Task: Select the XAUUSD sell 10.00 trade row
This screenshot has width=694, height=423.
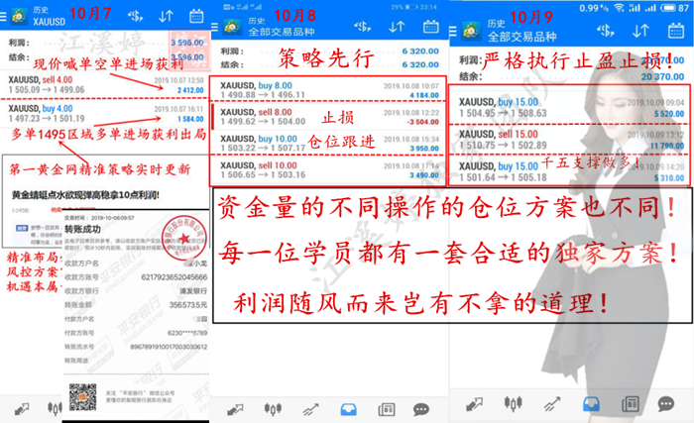Action: pos(328,170)
